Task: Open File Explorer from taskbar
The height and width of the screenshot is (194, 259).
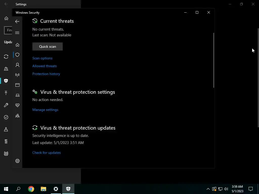Action: point(44,189)
